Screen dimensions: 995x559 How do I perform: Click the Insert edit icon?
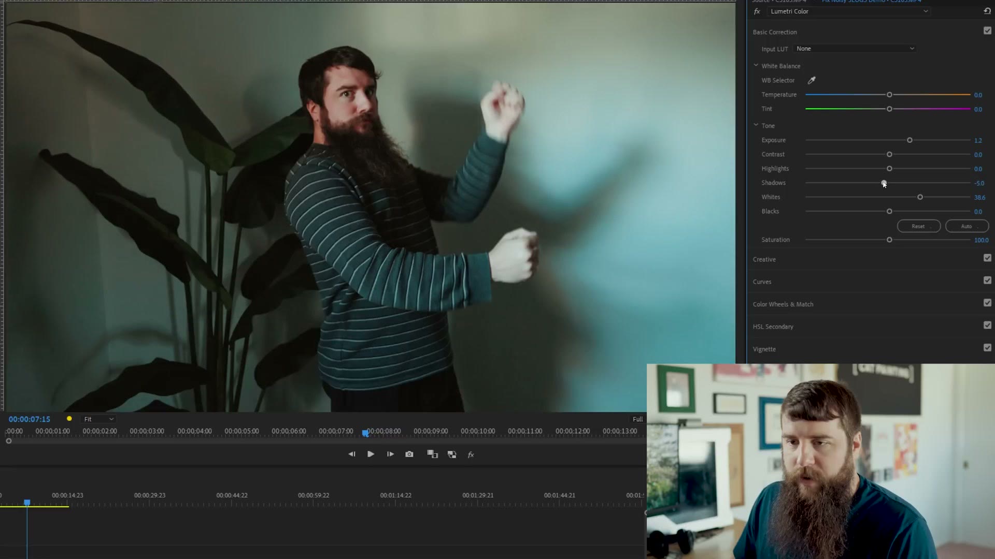coord(432,454)
